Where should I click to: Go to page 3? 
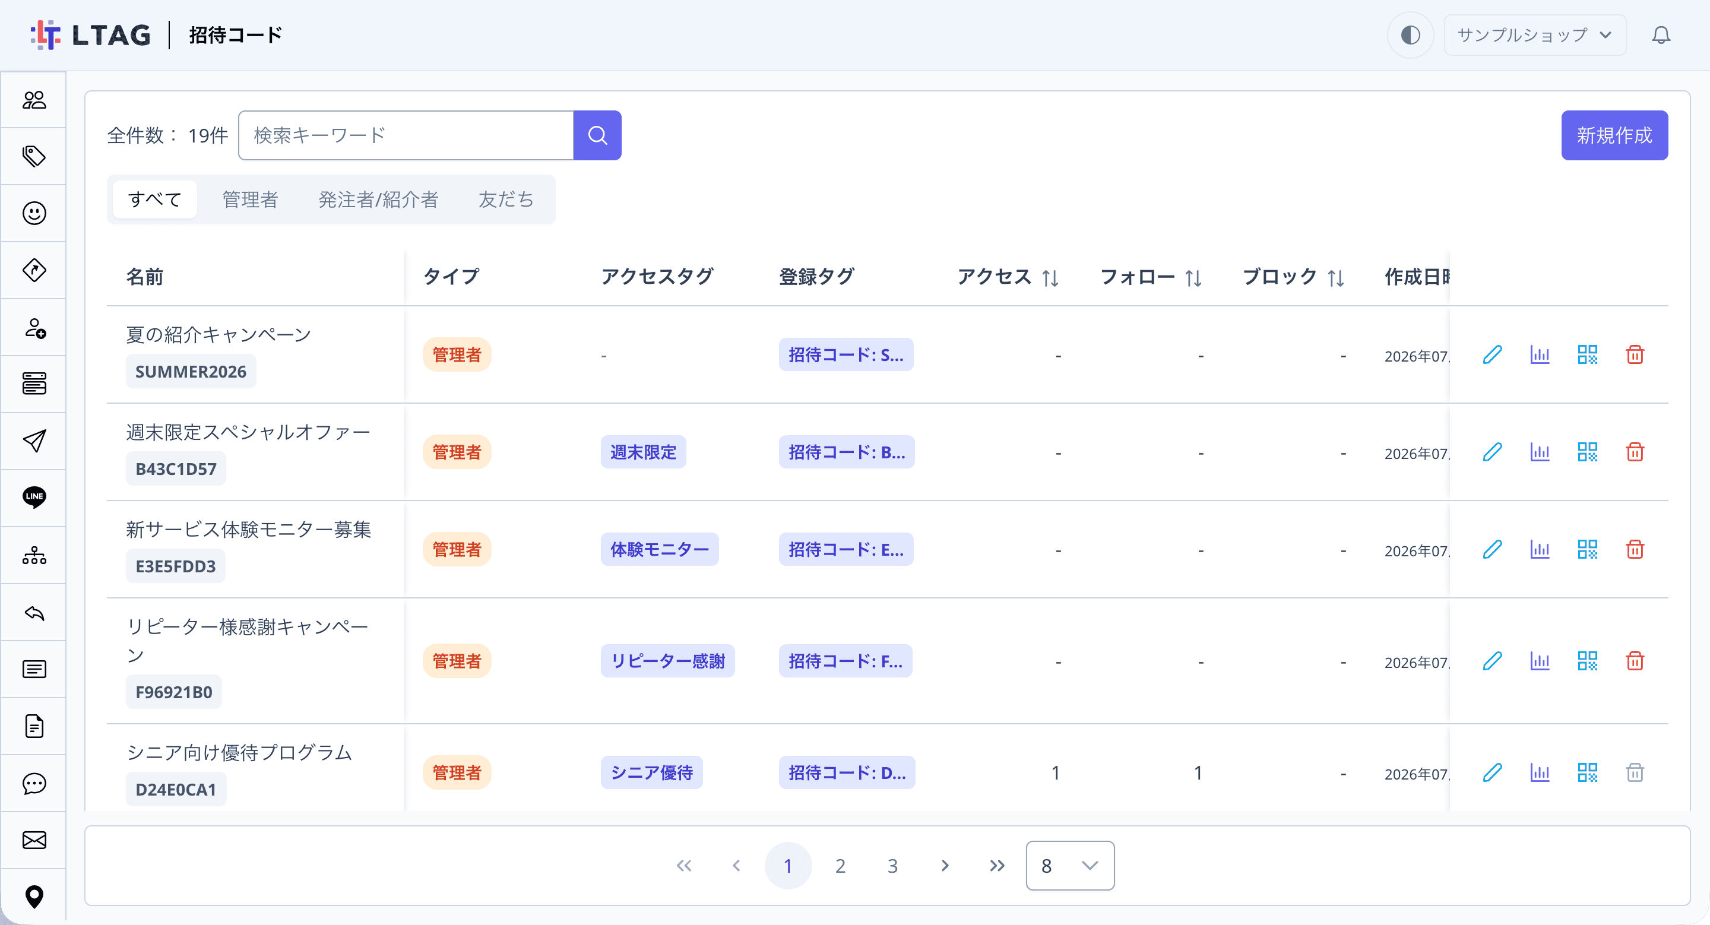(x=893, y=866)
